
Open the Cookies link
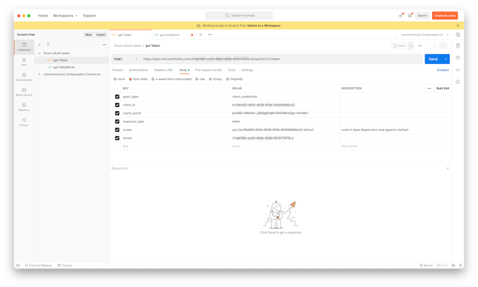(x=443, y=70)
